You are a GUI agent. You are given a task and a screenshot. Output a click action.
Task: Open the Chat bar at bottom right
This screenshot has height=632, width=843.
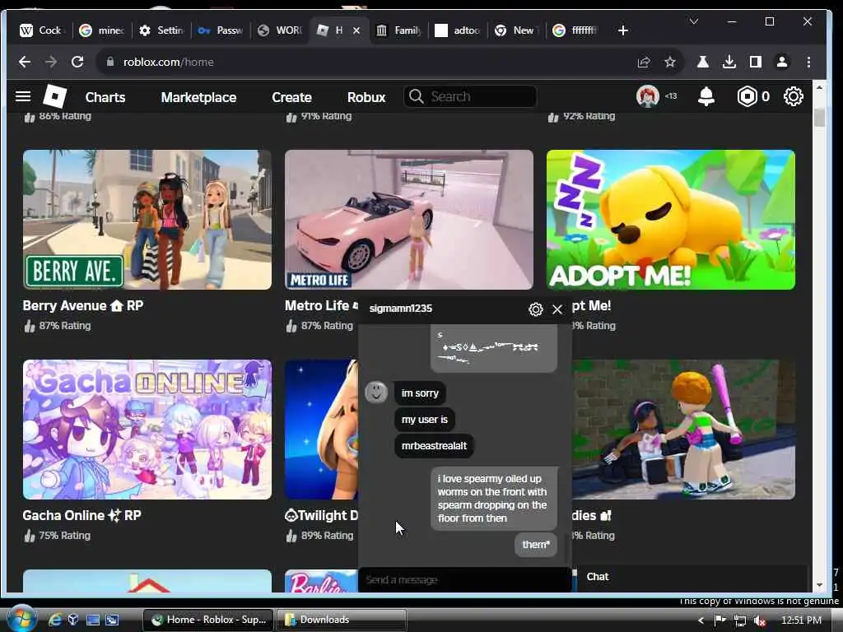click(x=691, y=577)
